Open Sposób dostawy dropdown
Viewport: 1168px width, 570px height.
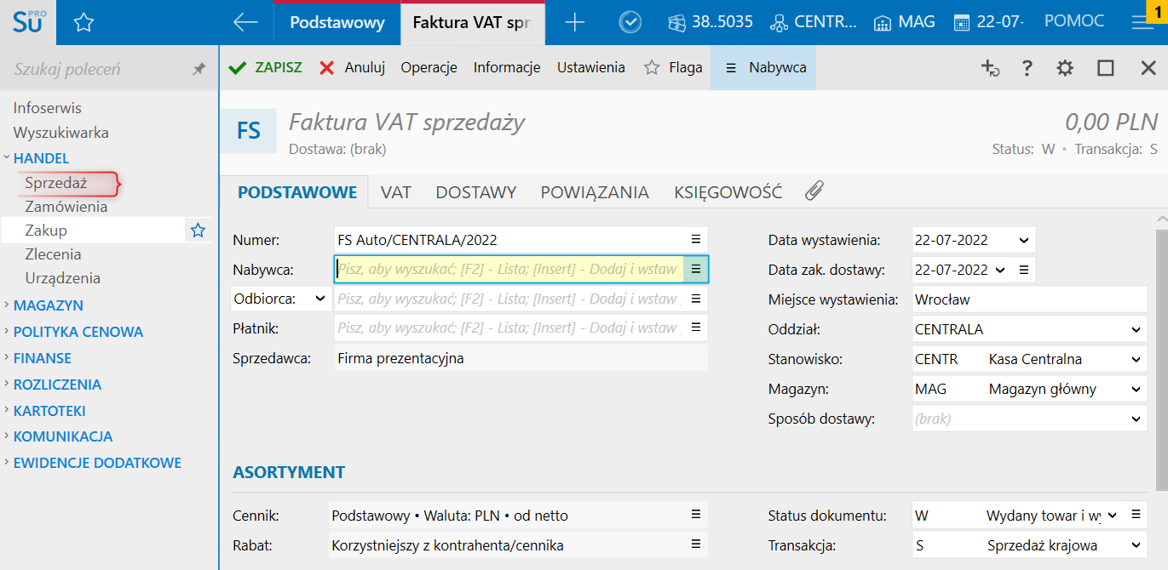(1136, 419)
